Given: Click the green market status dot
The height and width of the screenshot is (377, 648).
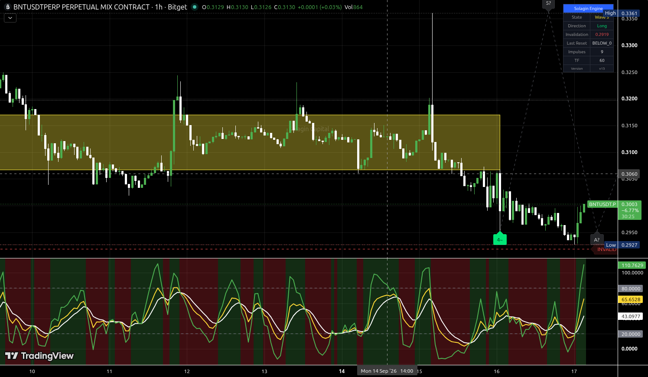Looking at the screenshot, I should [x=194, y=7].
